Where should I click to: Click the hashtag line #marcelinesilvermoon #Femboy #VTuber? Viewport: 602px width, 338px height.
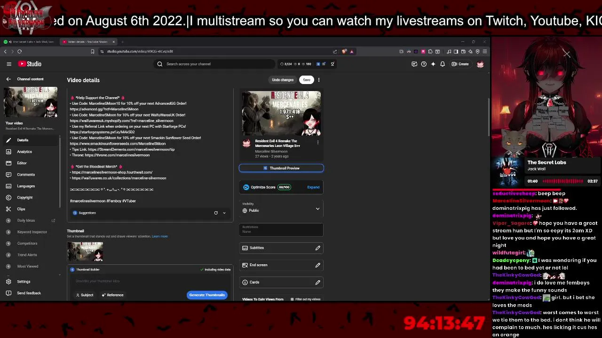click(103, 201)
